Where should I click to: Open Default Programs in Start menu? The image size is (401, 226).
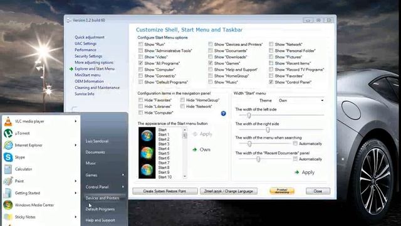click(100, 209)
